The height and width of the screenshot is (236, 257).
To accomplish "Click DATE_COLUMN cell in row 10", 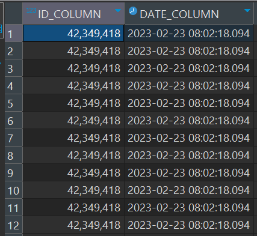I will pos(189,190).
